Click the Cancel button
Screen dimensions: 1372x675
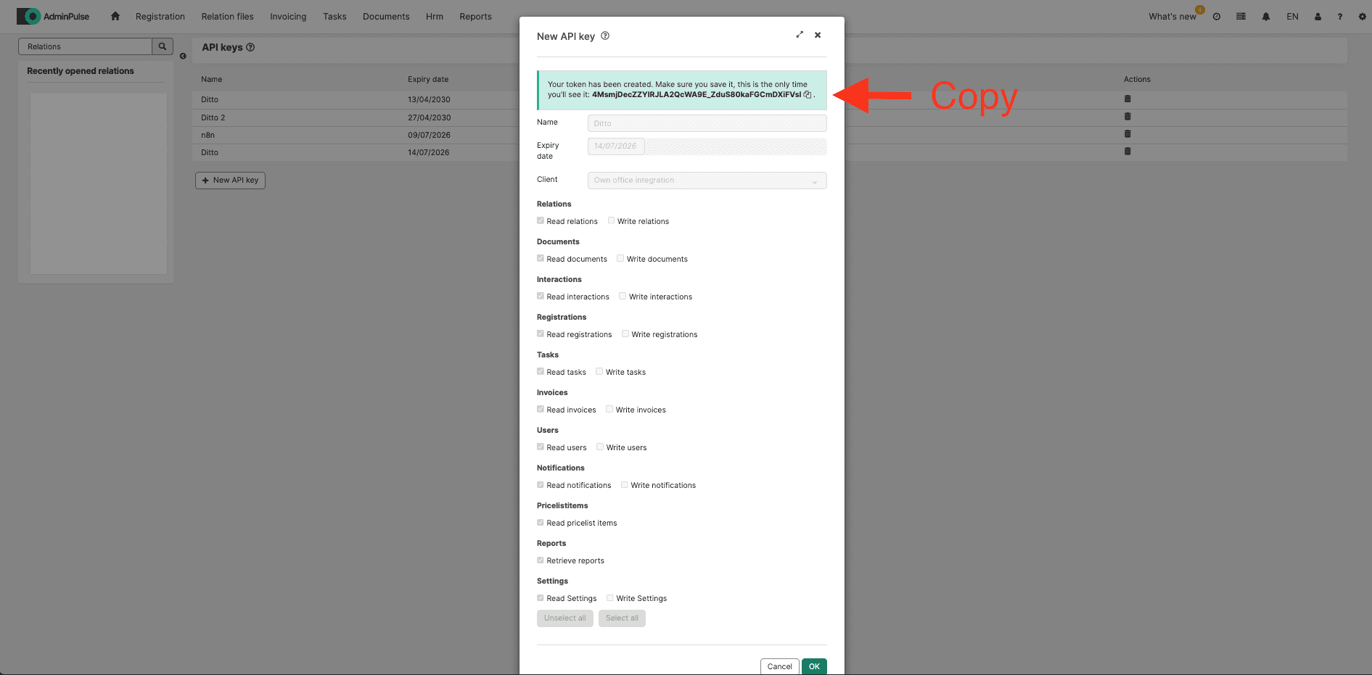tap(779, 666)
